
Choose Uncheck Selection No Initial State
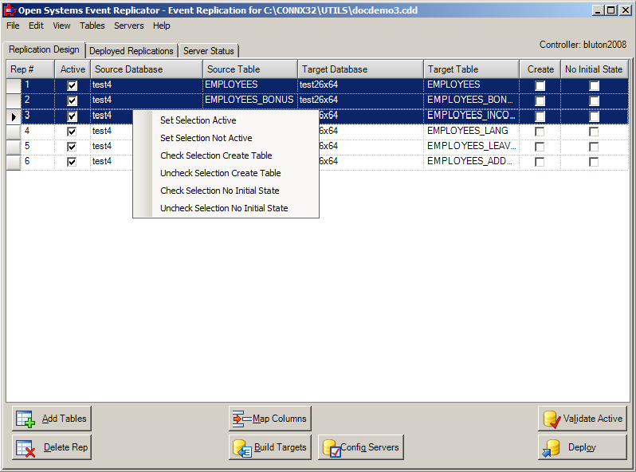[x=226, y=208]
